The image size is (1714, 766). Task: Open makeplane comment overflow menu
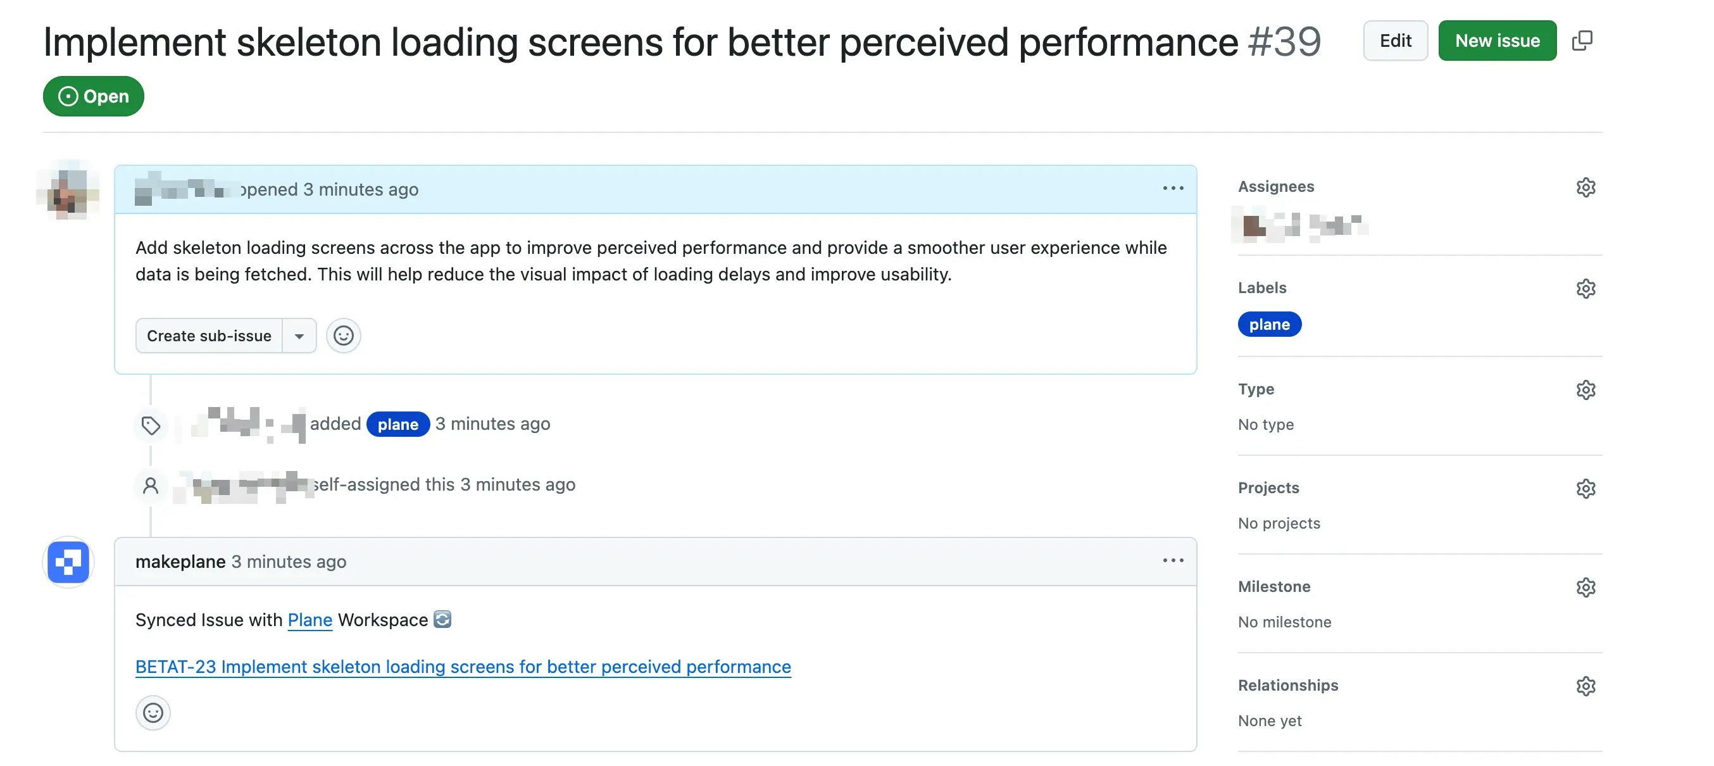click(x=1173, y=560)
